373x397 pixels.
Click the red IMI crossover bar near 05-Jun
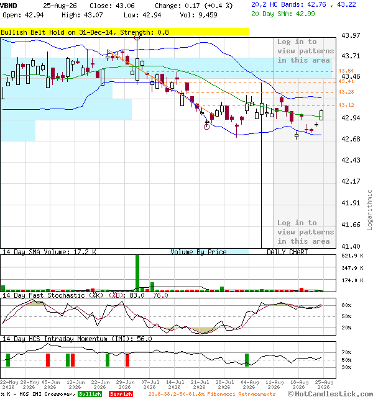point(48,360)
